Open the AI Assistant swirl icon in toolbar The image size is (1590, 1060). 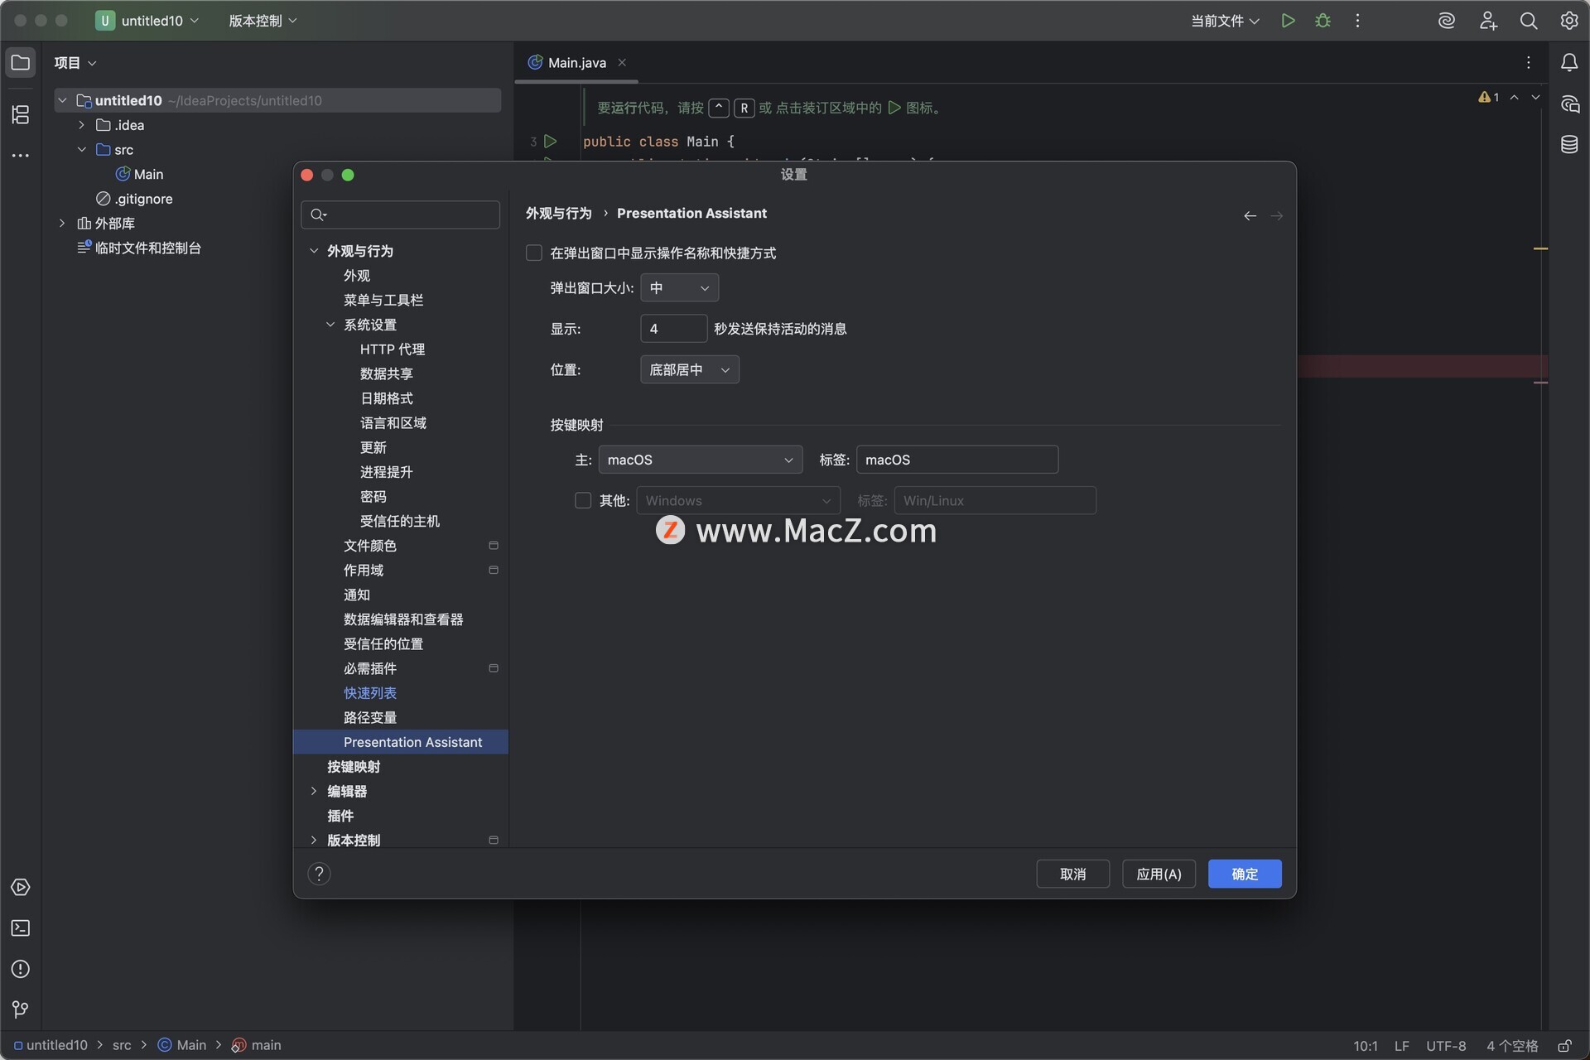click(1447, 21)
